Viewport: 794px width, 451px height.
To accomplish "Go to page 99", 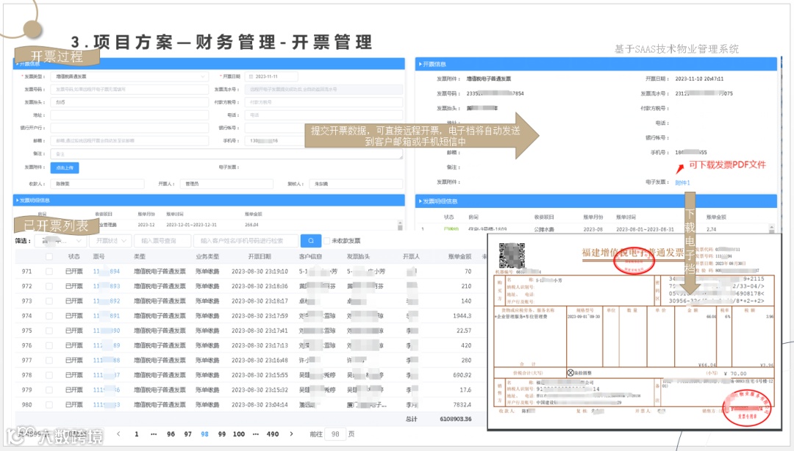I will click(x=222, y=434).
